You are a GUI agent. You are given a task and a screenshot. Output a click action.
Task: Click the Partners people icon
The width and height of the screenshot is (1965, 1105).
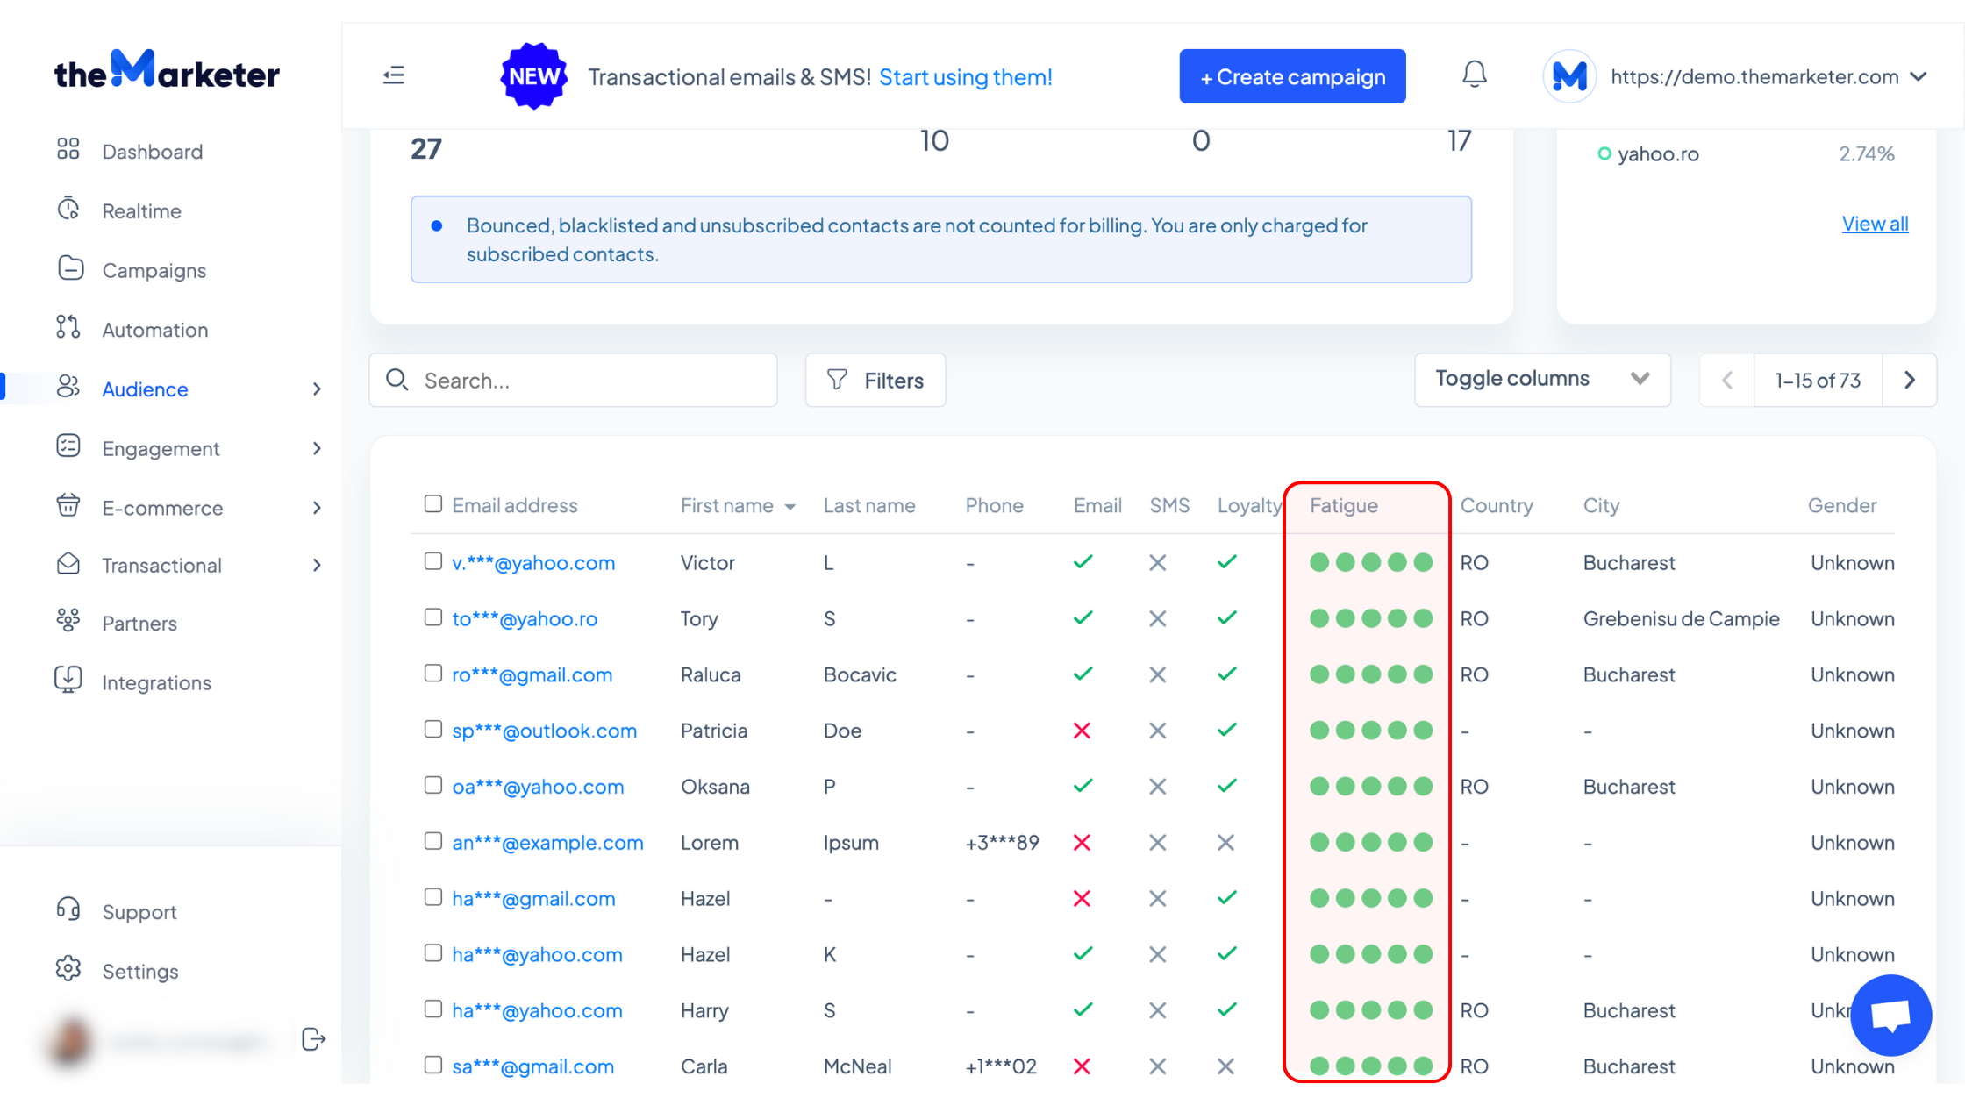tap(68, 621)
